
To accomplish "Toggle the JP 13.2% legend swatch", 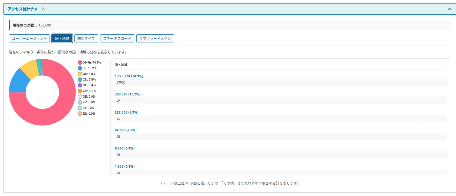I will point(80,68).
